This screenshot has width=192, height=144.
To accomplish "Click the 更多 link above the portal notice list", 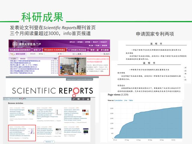I will click(x=55, y=59).
